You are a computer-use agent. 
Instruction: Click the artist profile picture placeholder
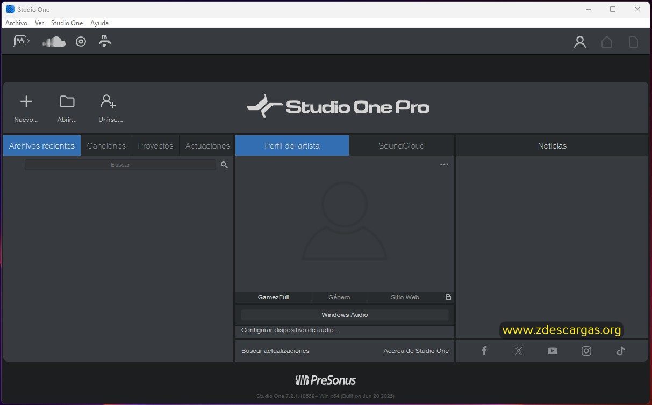tap(345, 221)
